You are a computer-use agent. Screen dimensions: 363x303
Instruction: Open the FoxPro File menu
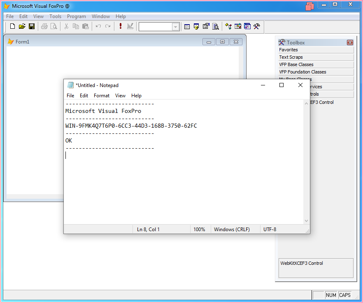click(10, 16)
